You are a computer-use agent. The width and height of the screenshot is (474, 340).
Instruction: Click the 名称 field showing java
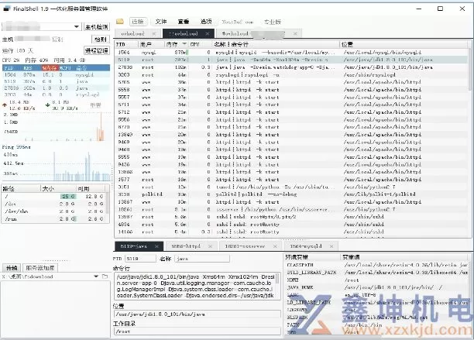(x=202, y=259)
